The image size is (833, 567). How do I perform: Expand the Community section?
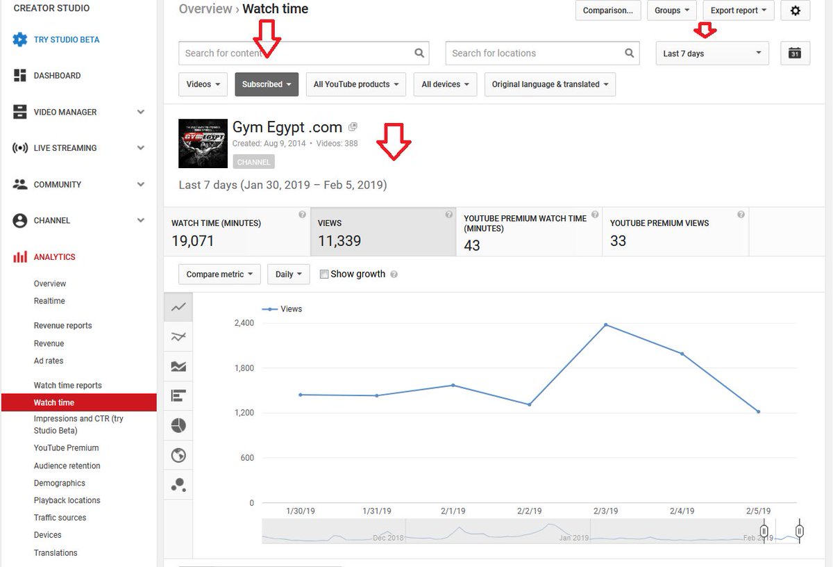click(141, 184)
